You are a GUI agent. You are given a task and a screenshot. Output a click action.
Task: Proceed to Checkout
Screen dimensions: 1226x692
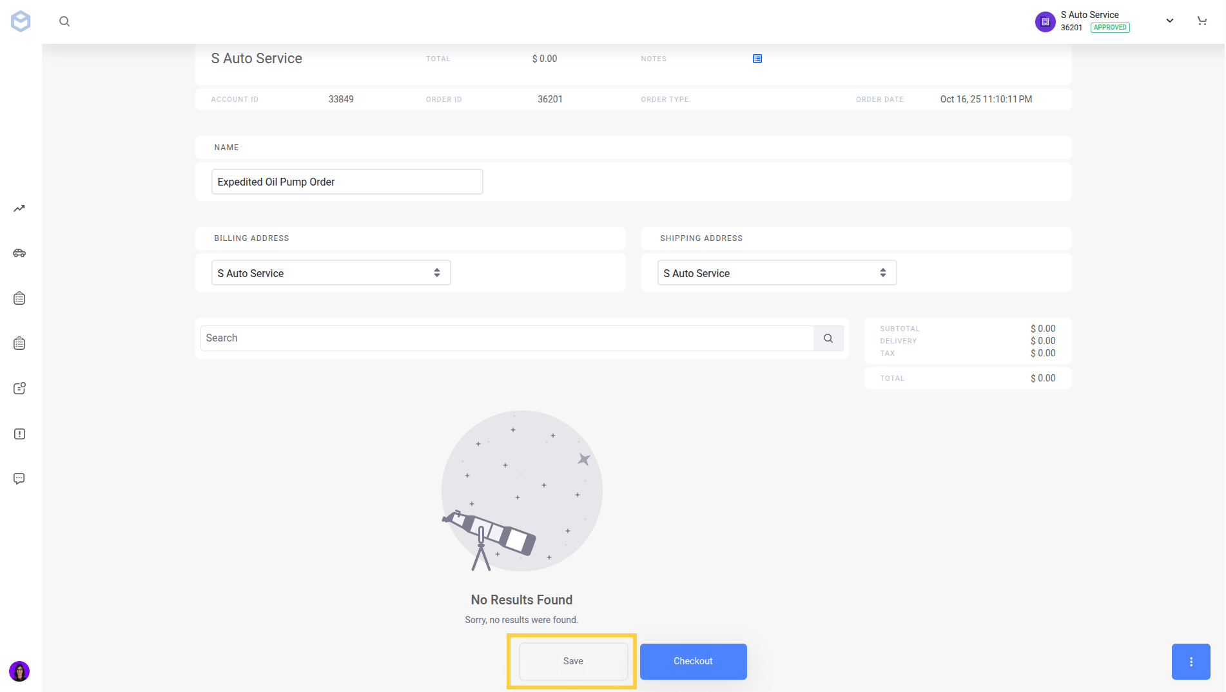[692, 661]
